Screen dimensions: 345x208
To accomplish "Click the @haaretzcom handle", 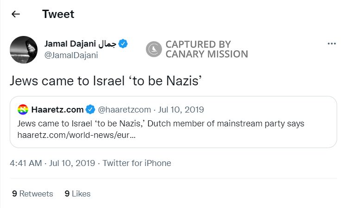I will [124, 110].
